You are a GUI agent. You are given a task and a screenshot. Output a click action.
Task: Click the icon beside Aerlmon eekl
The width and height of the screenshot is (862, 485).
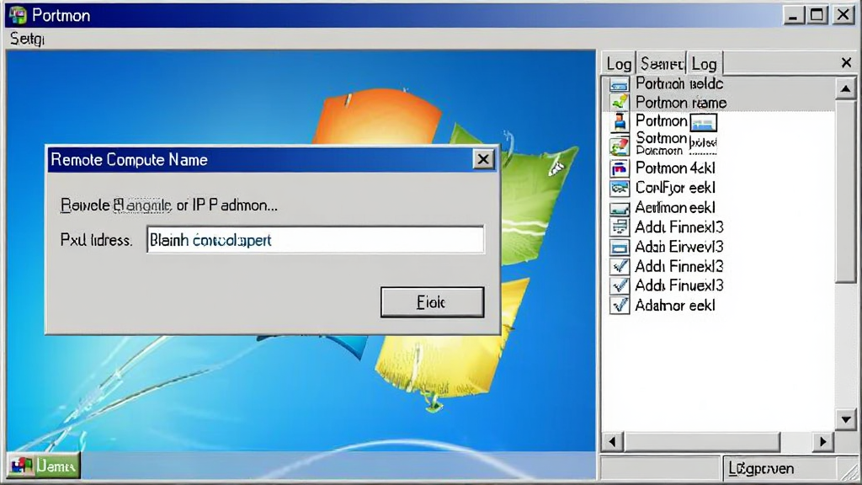(619, 209)
